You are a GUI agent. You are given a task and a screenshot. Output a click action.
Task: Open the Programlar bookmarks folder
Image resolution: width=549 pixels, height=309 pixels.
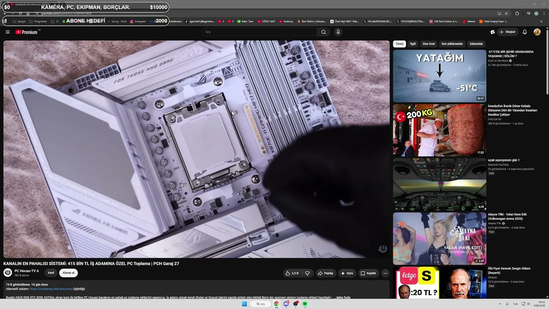[x=38, y=21]
